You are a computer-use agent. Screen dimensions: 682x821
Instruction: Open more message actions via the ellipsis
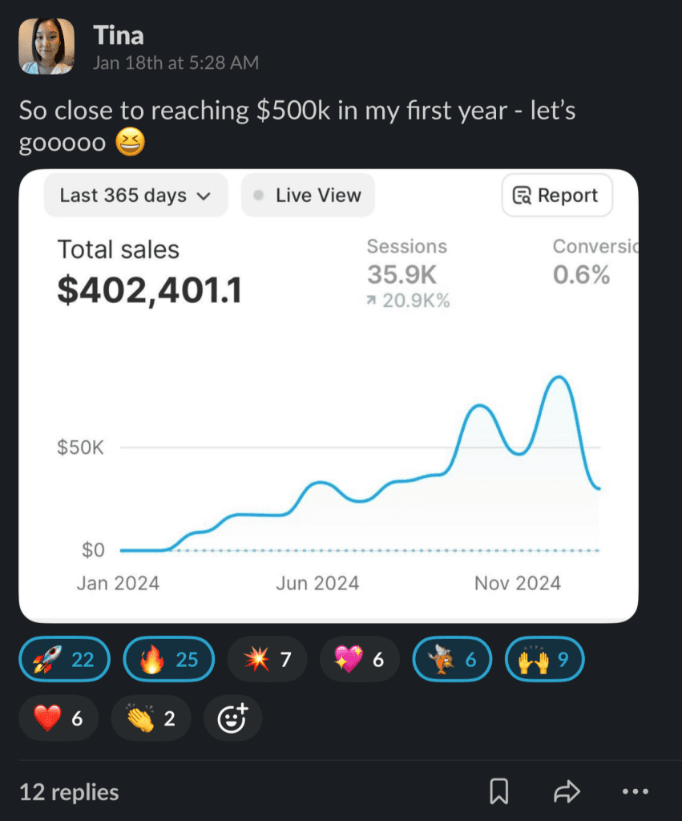[x=635, y=792]
